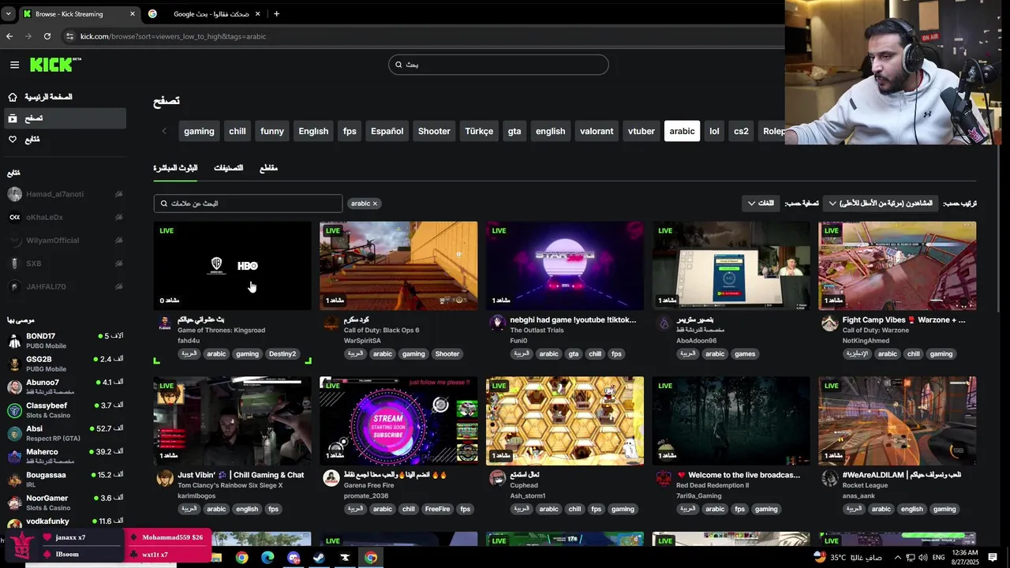Close the Browse - Kick Streaming tab
Screen dimensions: 1010x568
point(132,13)
